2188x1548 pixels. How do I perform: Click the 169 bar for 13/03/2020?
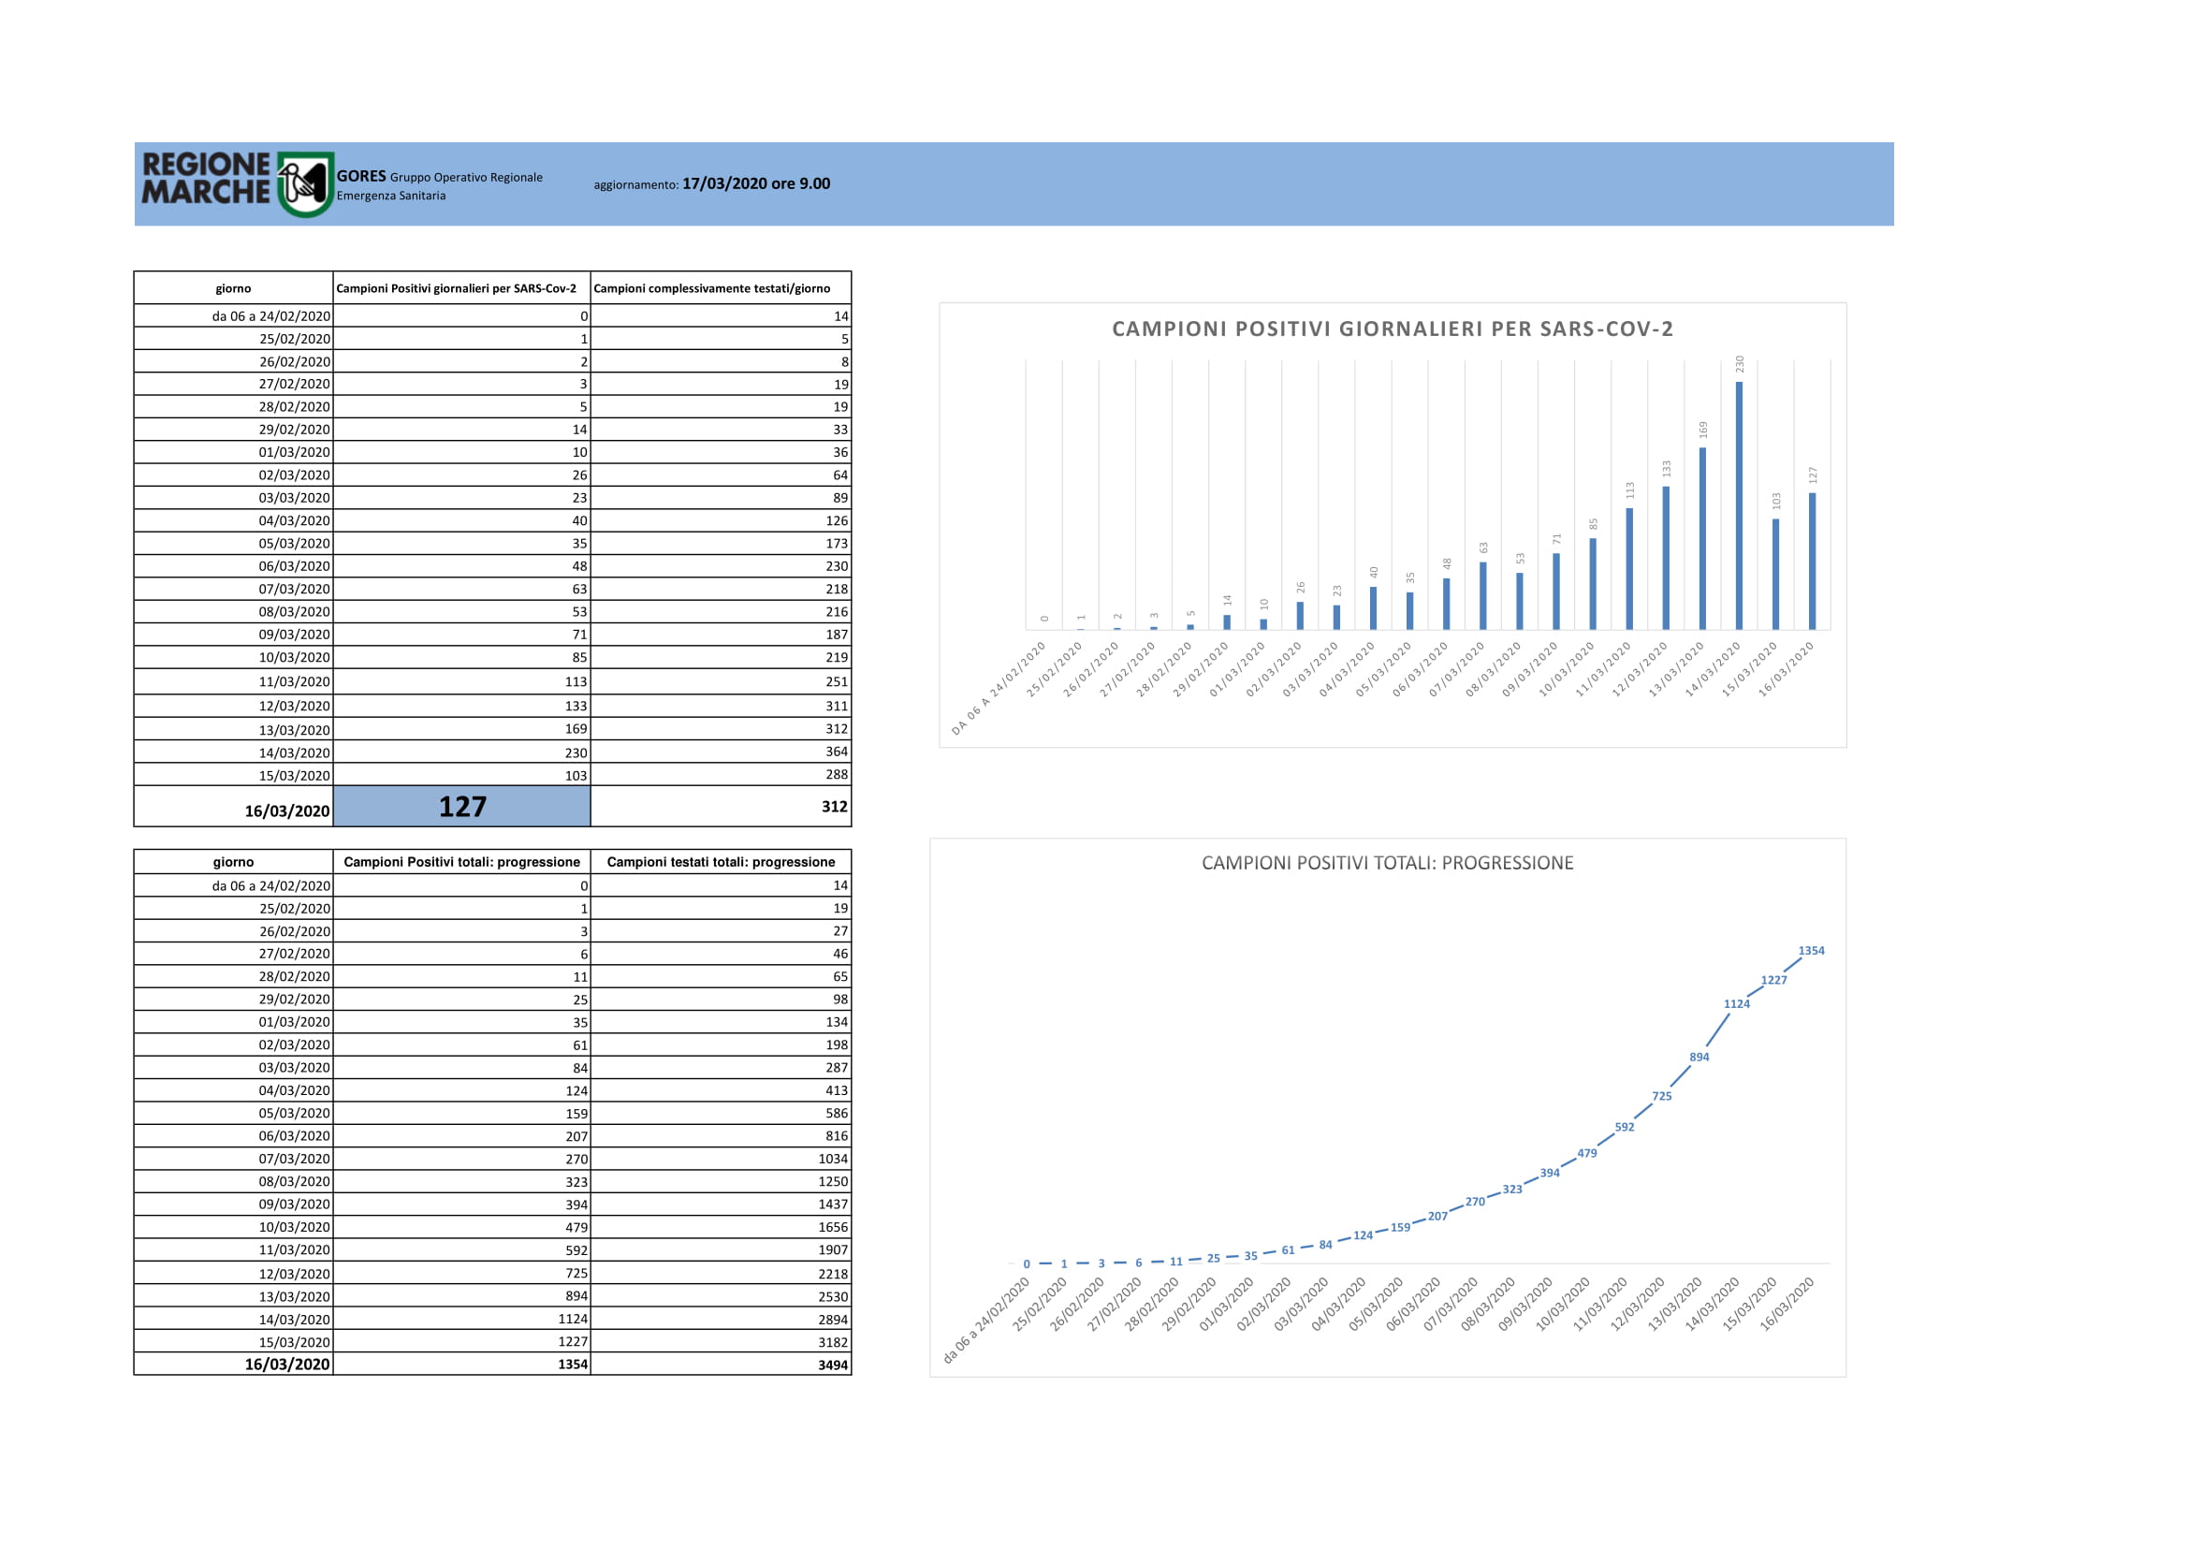click(1703, 538)
